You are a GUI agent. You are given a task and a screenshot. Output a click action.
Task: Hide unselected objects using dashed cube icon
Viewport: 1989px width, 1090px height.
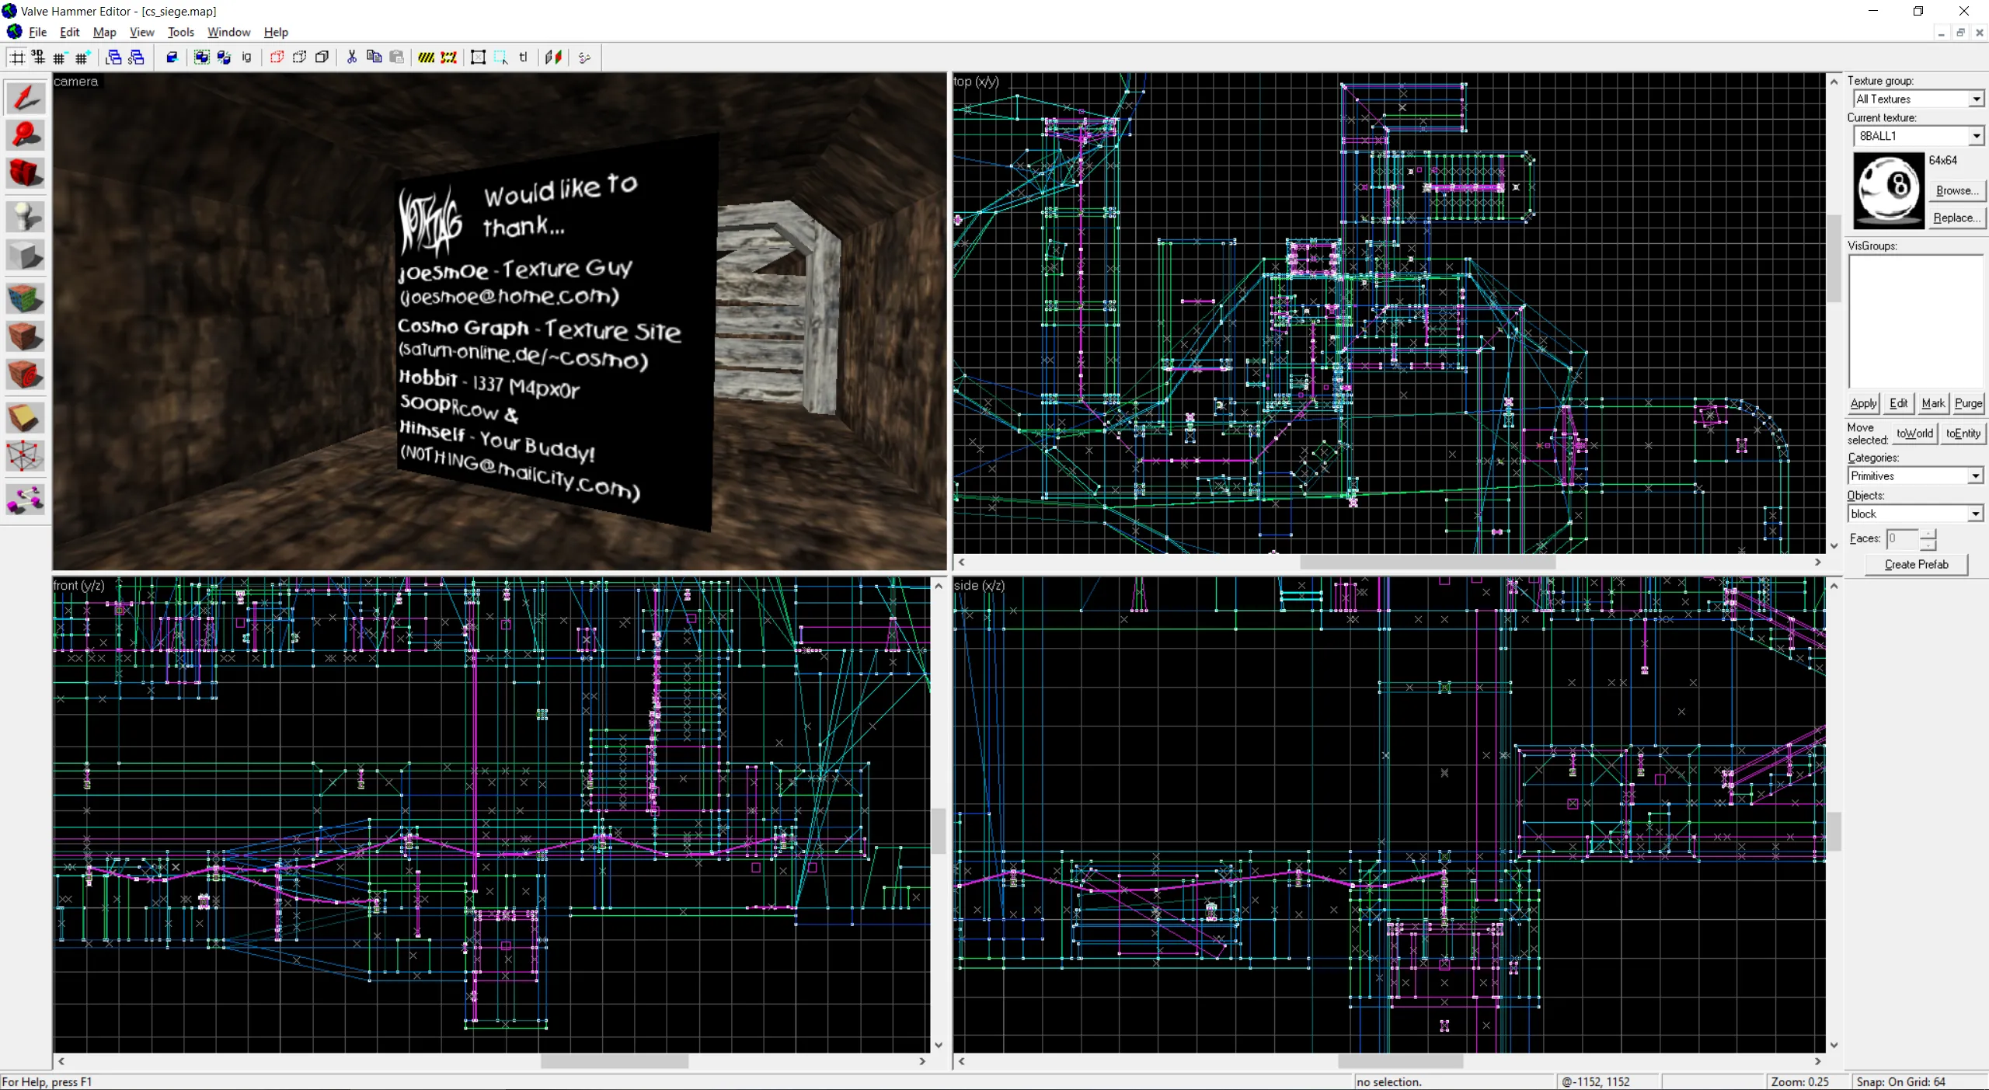coord(299,57)
